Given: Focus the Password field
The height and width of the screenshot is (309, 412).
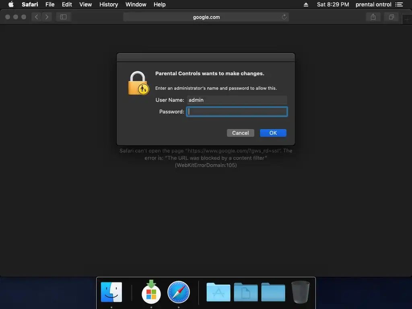Looking at the screenshot, I should (x=237, y=112).
